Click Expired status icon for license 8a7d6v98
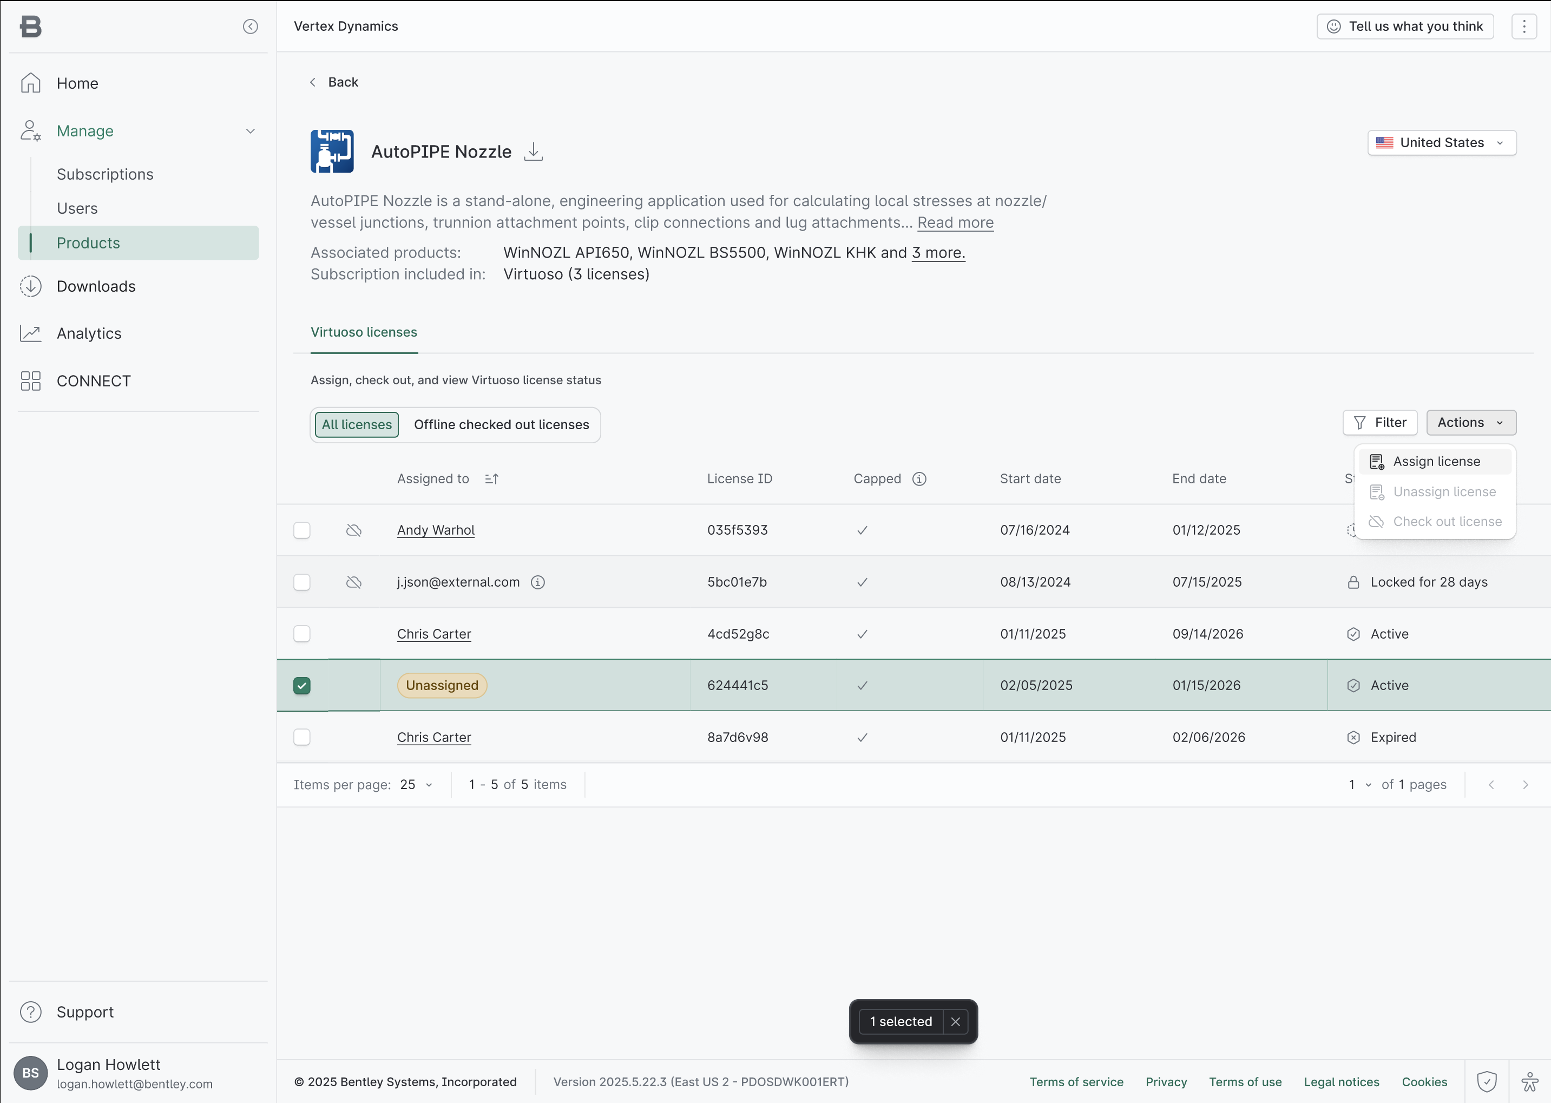 pyautogui.click(x=1353, y=738)
